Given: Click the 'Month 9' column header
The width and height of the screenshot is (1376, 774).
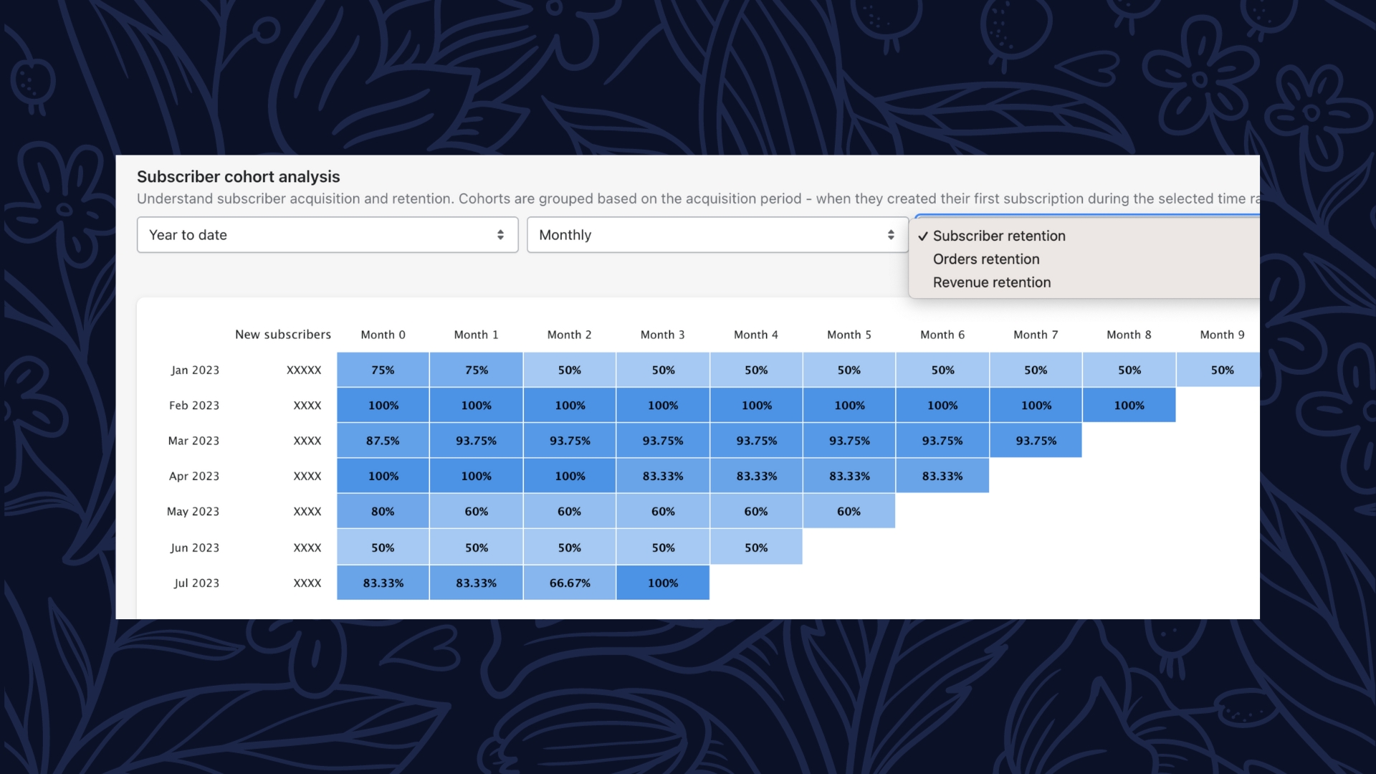Looking at the screenshot, I should pos(1222,334).
